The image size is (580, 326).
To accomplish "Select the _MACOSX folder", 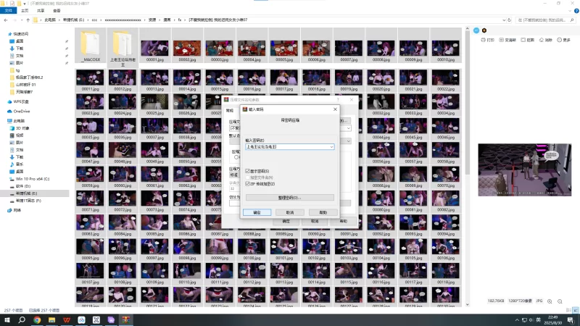I will coord(90,46).
